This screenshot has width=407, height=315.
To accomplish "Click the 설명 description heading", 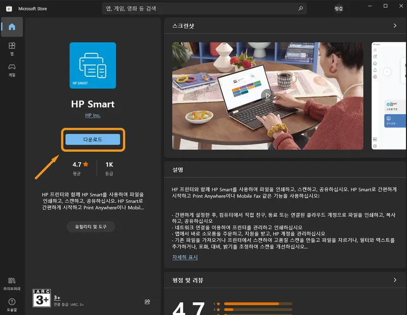I will 178,170.
